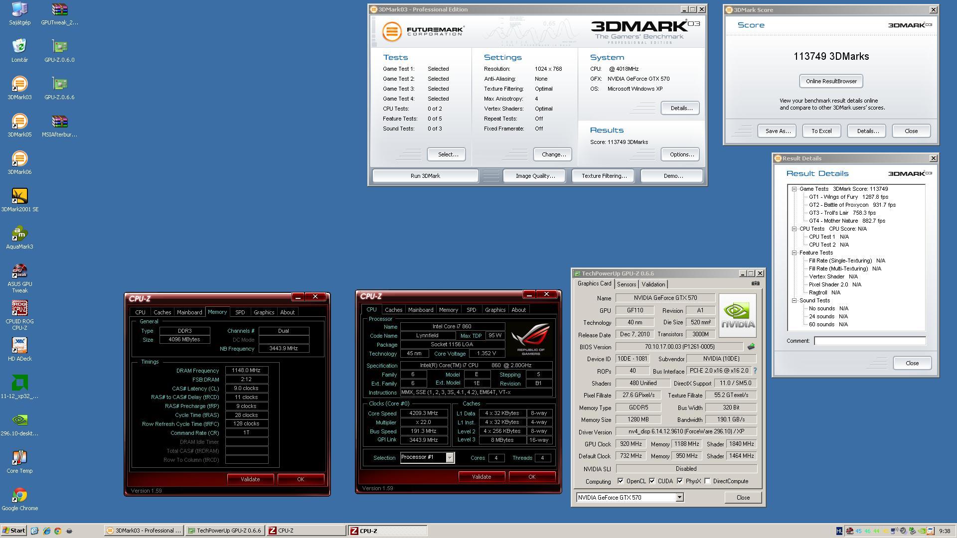Click the GPU-Z screenshot camera icon

tap(756, 283)
